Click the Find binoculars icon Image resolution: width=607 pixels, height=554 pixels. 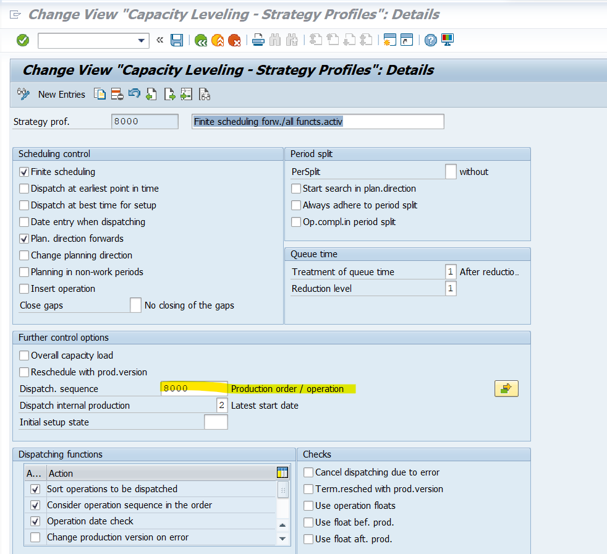[x=275, y=40]
